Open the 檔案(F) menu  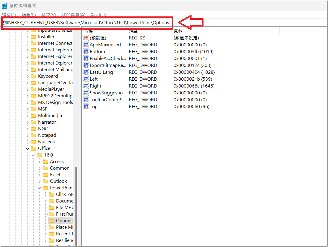click(9, 15)
